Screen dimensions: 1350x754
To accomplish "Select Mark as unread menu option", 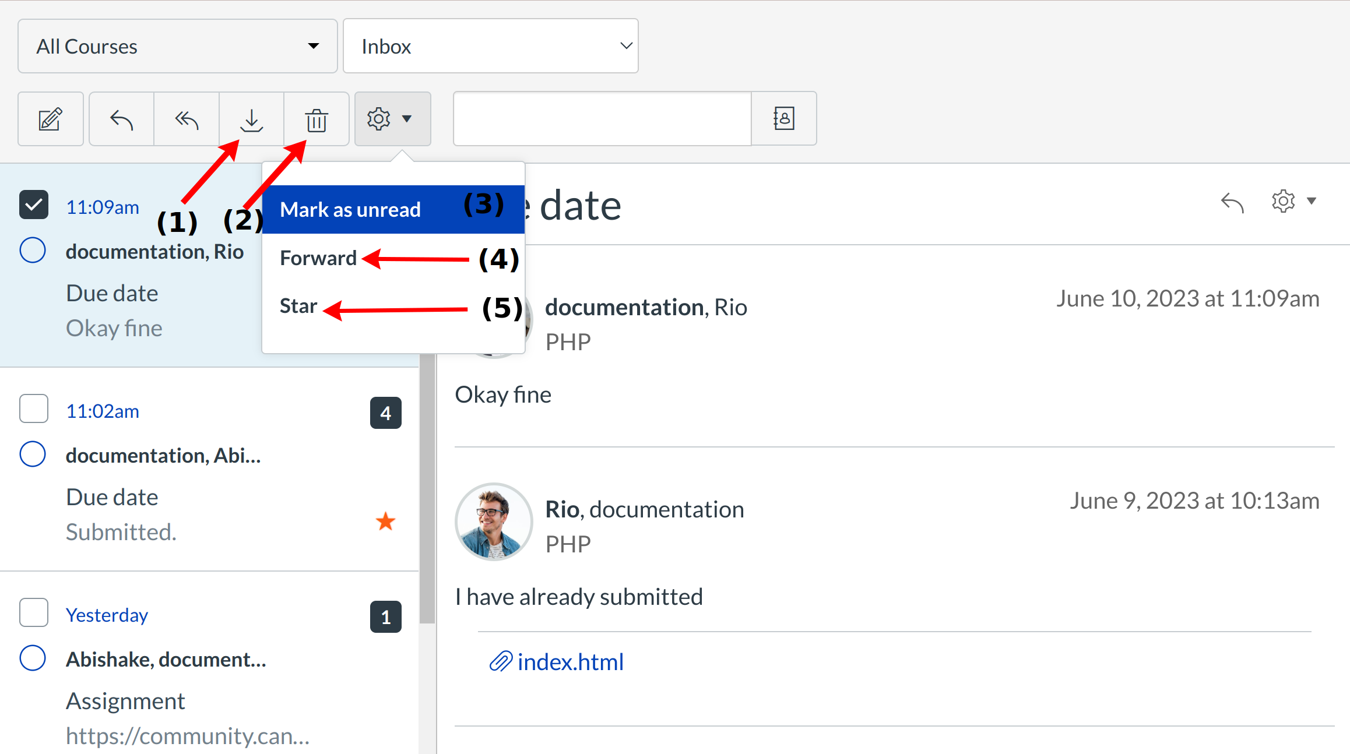I will coord(350,210).
